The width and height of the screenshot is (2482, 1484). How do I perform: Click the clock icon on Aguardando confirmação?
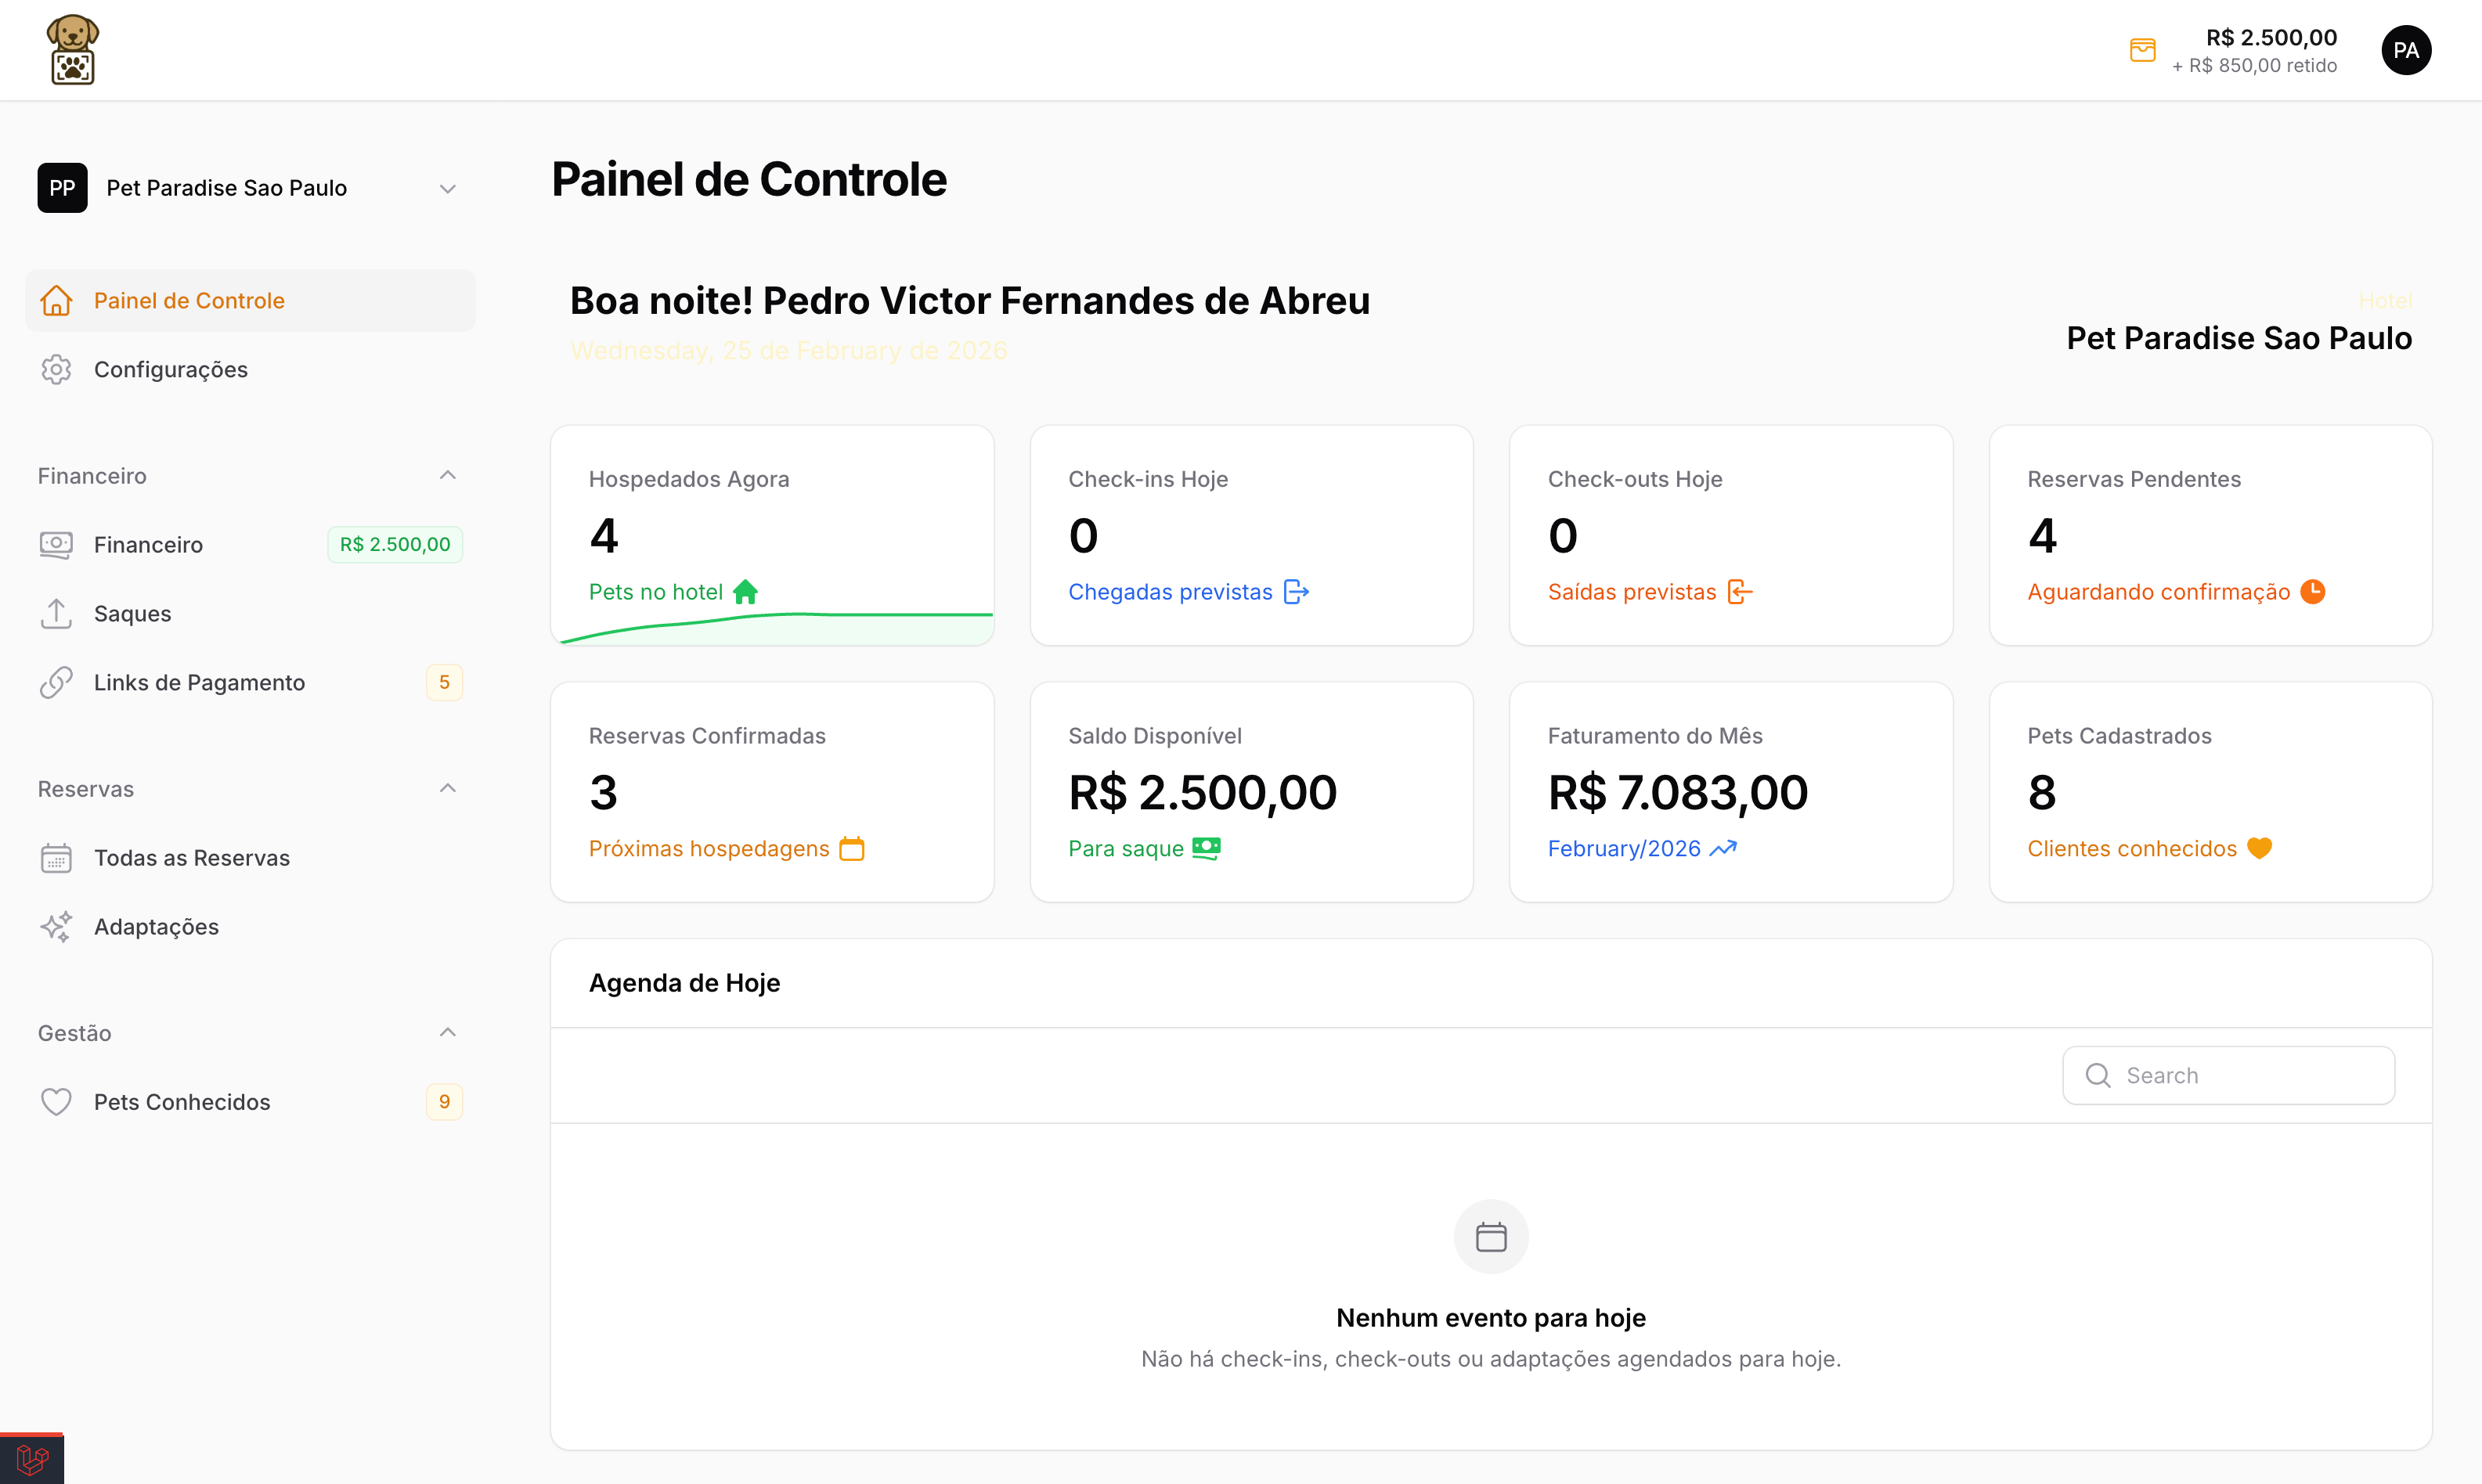[2312, 592]
